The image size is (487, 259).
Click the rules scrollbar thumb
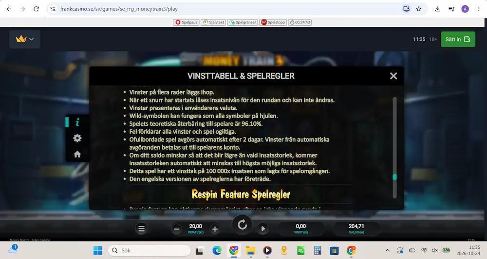394,177
